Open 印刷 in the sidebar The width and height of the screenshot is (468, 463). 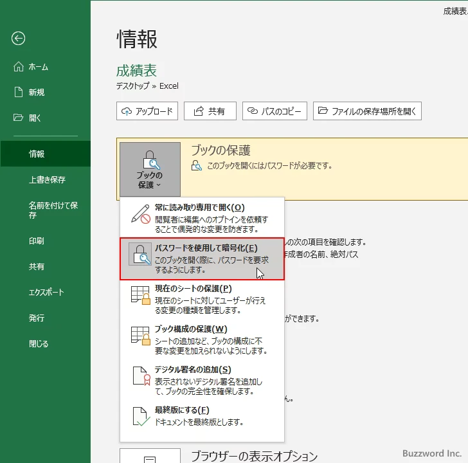46,241
